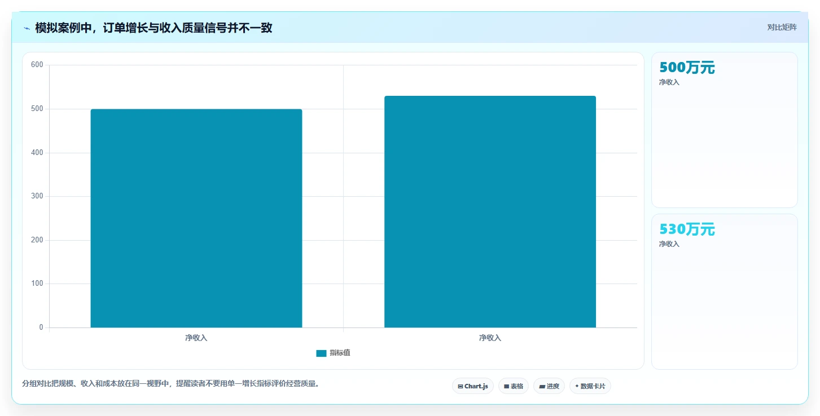Viewport: 820px width, 416px height.
Task: Click the bar reaching 500 in chart
Action: click(196, 218)
